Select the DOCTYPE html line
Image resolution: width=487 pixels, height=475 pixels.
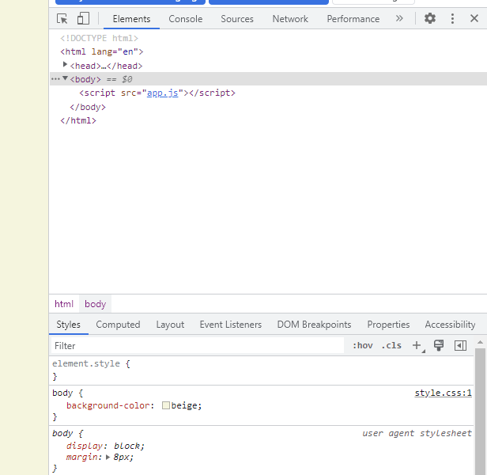pyautogui.click(x=99, y=38)
